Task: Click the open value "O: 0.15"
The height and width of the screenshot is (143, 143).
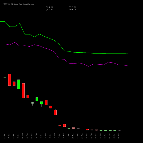Action: tap(49, 10)
